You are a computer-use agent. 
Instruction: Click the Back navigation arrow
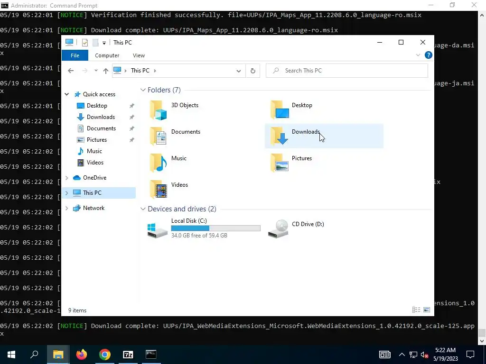click(x=71, y=71)
